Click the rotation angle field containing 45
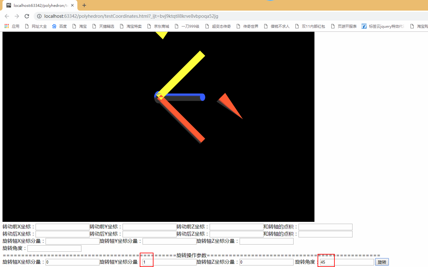 pyautogui.click(x=347, y=262)
